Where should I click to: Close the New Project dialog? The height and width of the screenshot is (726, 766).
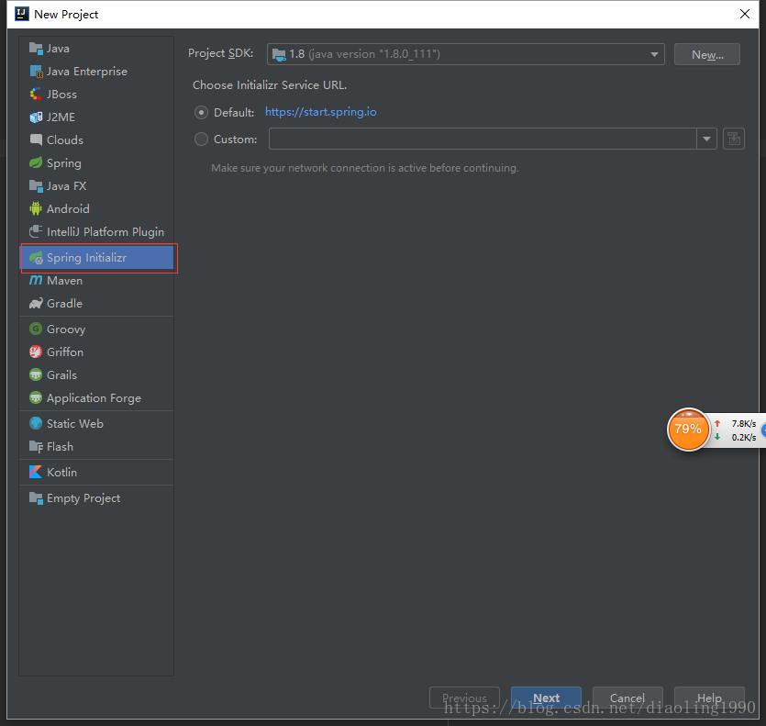tap(745, 14)
